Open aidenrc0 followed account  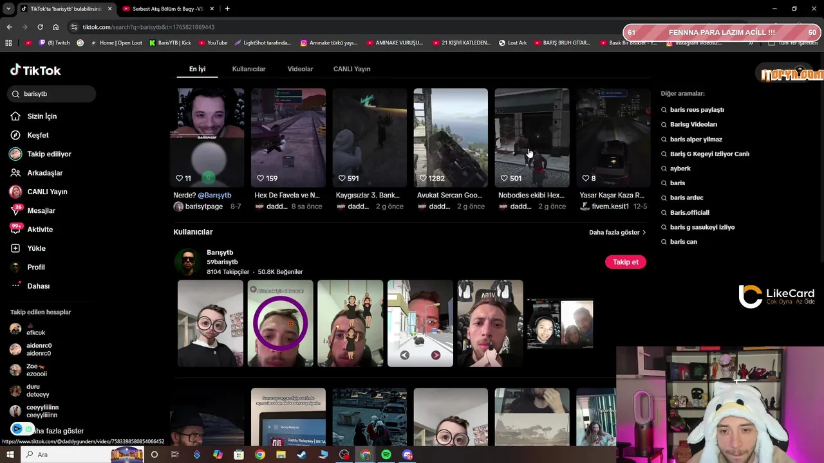[31, 349]
